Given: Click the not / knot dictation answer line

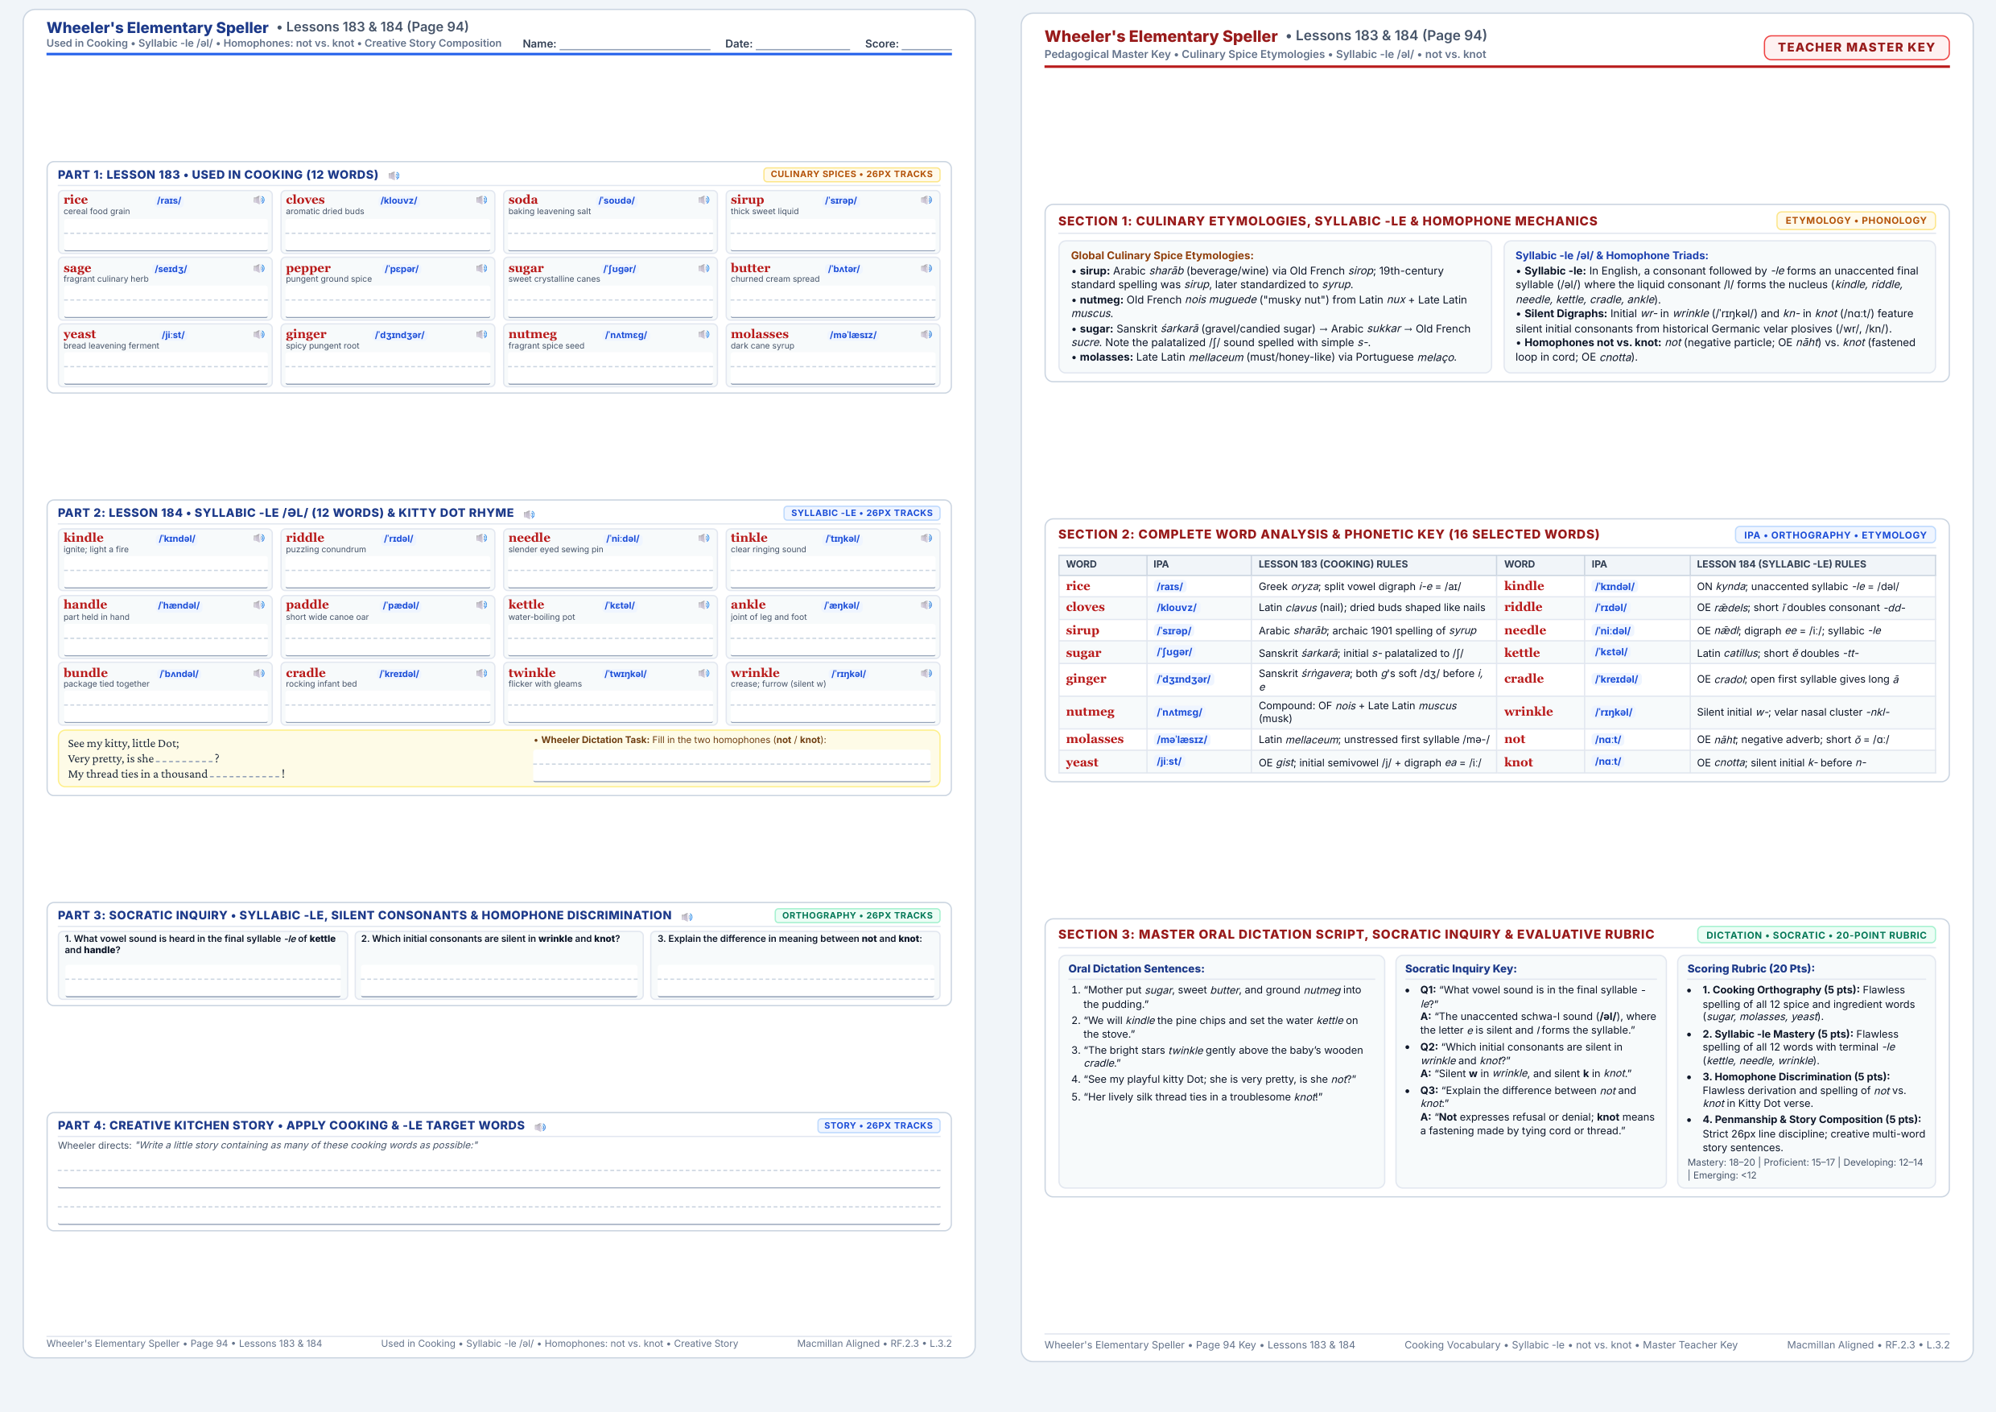Looking at the screenshot, I should coord(732,766).
